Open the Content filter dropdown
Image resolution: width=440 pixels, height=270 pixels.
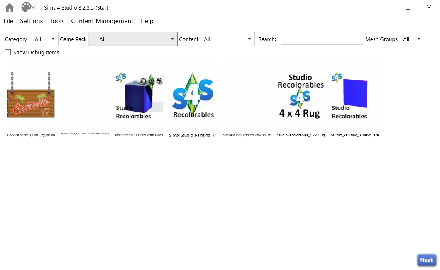pyautogui.click(x=227, y=39)
